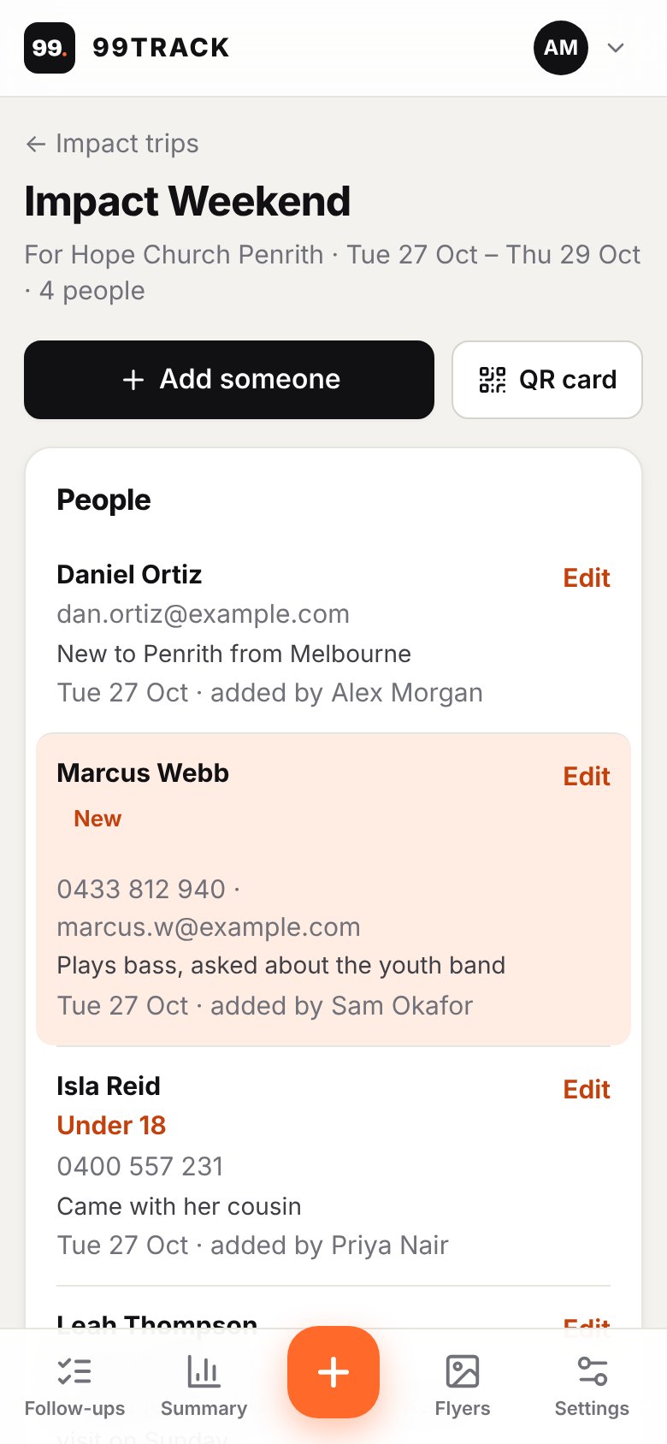667x1444 pixels.
Task: Select the Daniel Ortiz name
Action: pyautogui.click(x=129, y=575)
